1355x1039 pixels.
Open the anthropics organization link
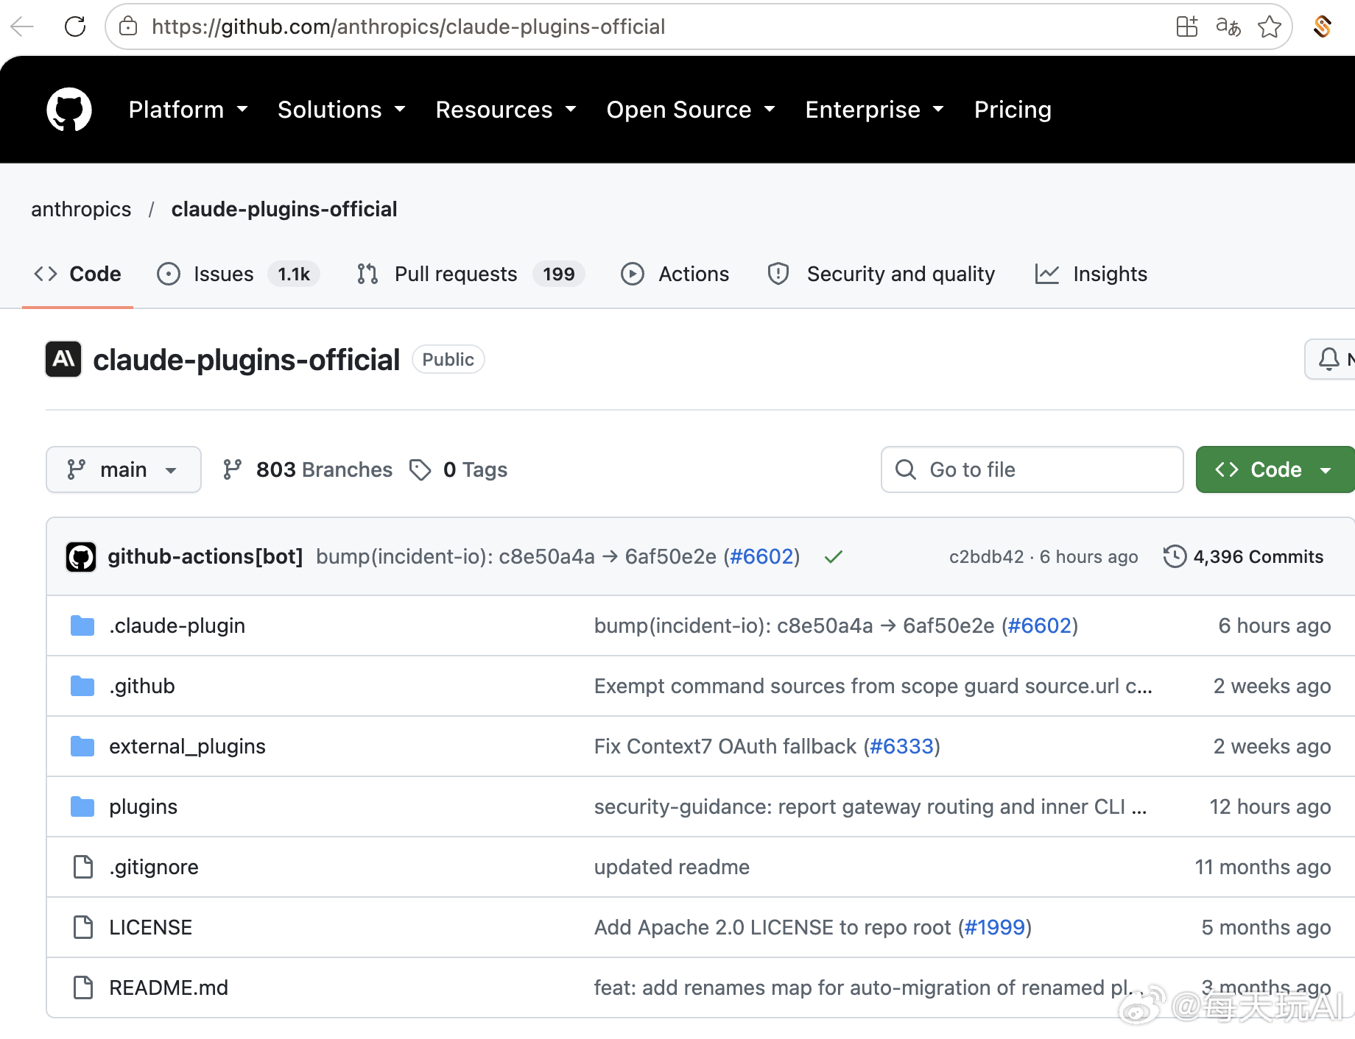pos(81,209)
